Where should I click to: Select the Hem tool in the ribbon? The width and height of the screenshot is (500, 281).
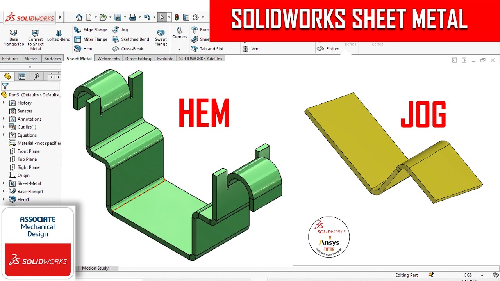pyautogui.click(x=83, y=49)
